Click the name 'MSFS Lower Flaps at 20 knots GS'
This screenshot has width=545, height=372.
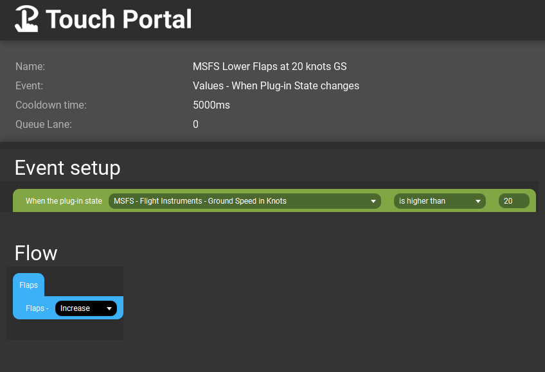click(x=270, y=66)
